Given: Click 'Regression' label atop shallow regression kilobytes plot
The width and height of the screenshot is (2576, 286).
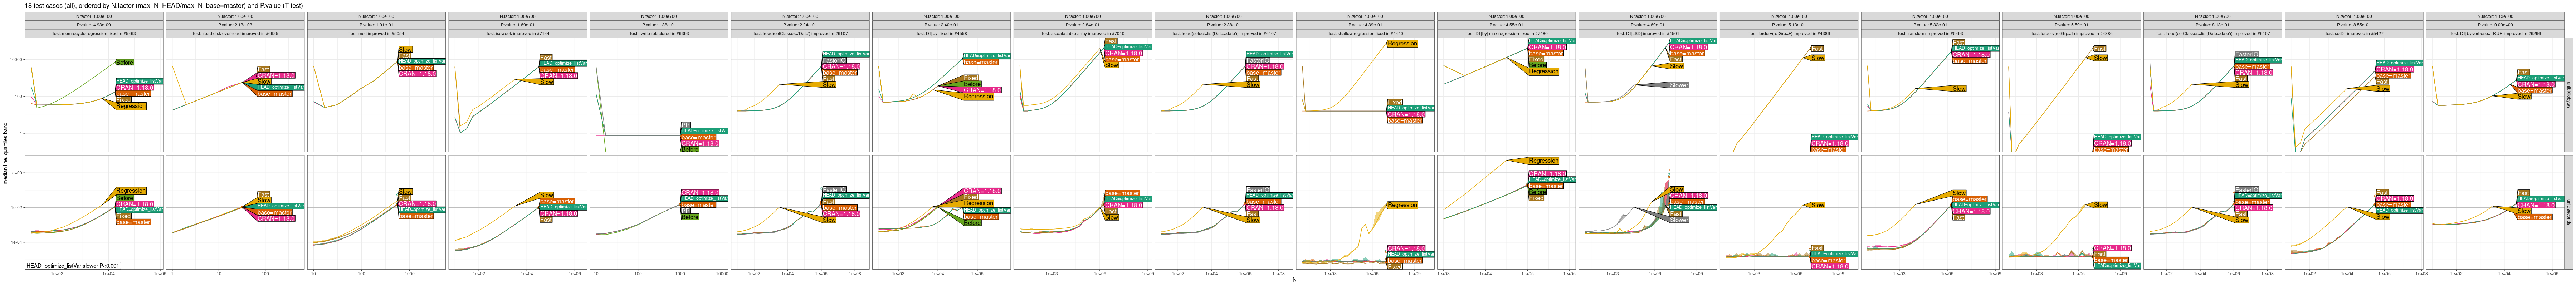Looking at the screenshot, I should coord(1402,44).
